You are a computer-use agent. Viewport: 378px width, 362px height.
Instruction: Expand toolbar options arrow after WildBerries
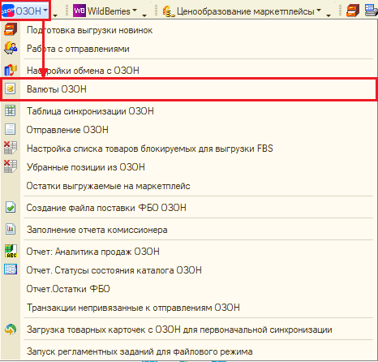[x=144, y=15]
